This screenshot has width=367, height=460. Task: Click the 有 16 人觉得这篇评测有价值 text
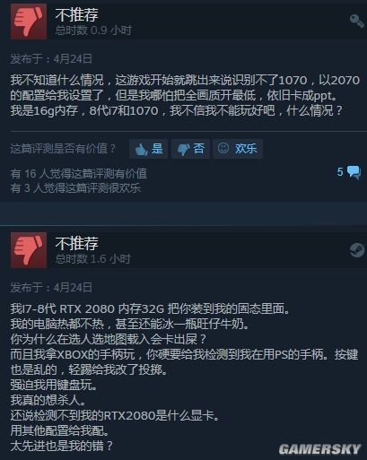click(79, 174)
